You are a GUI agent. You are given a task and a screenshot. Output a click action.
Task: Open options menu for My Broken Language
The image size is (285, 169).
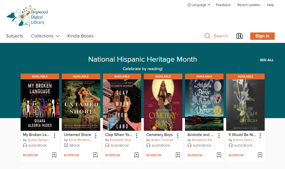coord(55,136)
